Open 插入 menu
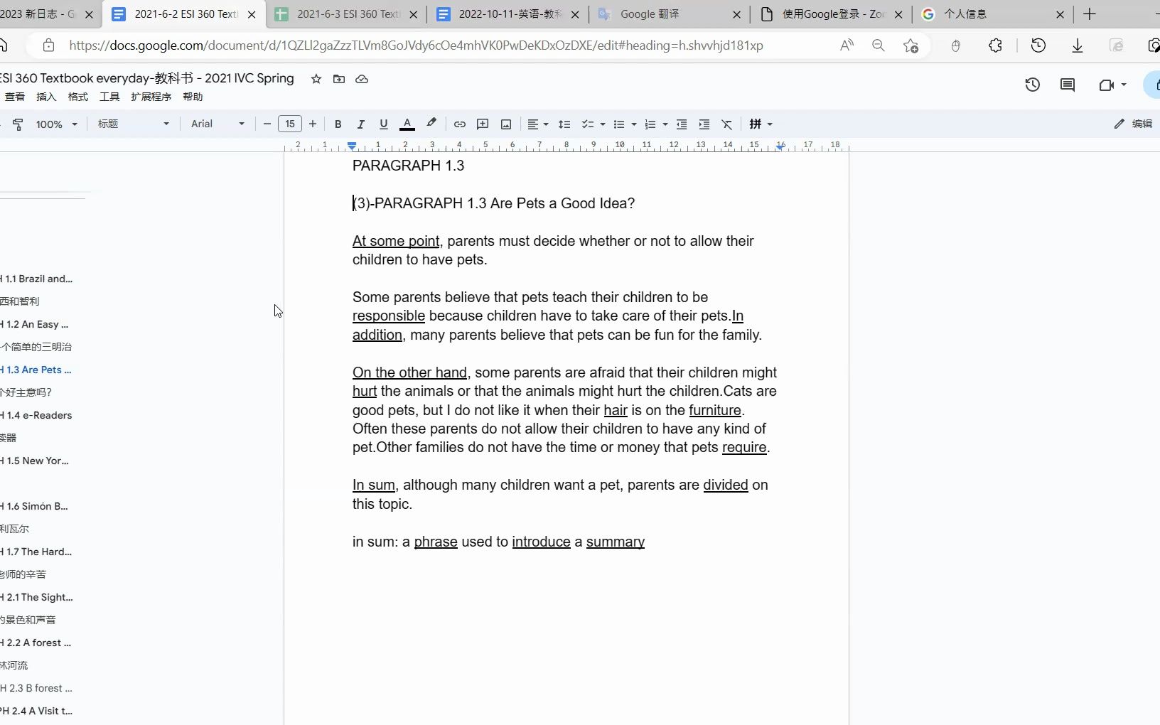1160x725 pixels. [x=46, y=97]
